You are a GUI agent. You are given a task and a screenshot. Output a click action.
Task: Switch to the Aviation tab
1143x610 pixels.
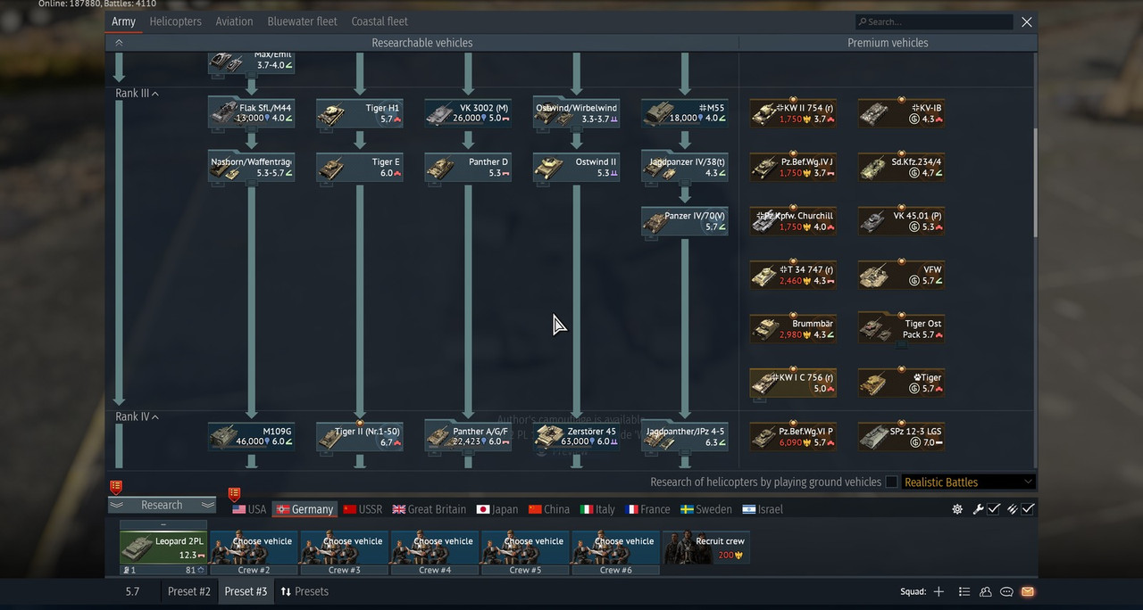click(234, 21)
